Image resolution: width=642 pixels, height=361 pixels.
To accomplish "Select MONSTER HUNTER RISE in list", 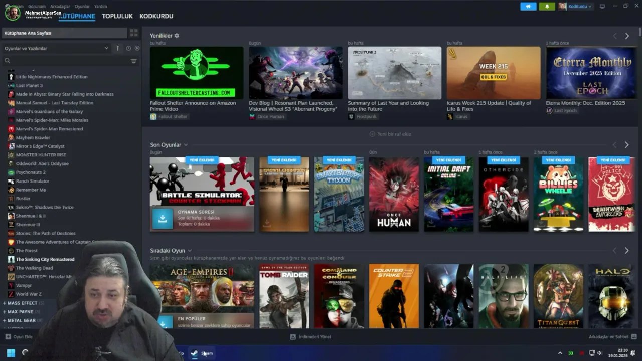I will (41, 155).
